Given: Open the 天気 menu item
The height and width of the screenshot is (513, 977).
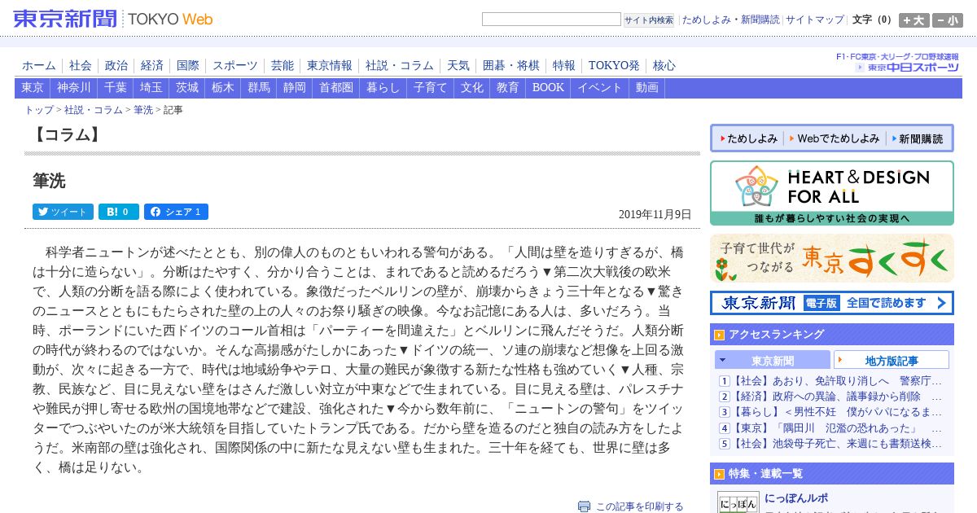Looking at the screenshot, I should [458, 66].
